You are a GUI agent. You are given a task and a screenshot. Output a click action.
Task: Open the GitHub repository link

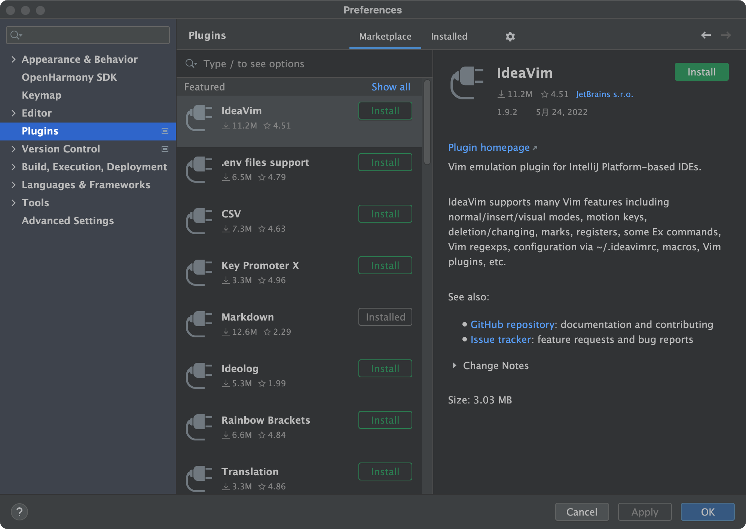point(512,324)
